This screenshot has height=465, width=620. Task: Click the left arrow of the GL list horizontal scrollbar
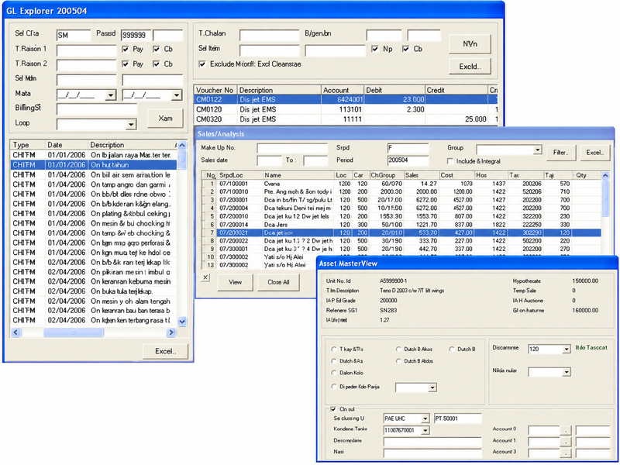coord(15,332)
